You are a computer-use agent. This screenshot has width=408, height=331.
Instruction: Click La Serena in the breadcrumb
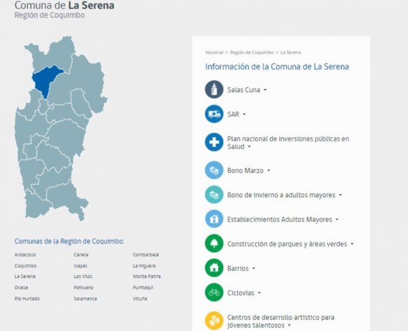[x=291, y=52]
